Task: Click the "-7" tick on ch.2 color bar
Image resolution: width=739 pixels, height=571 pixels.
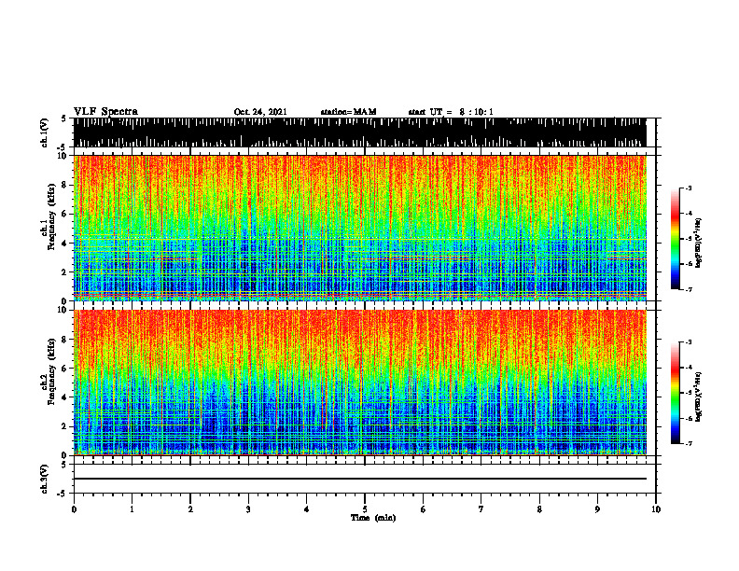Action: [x=689, y=443]
